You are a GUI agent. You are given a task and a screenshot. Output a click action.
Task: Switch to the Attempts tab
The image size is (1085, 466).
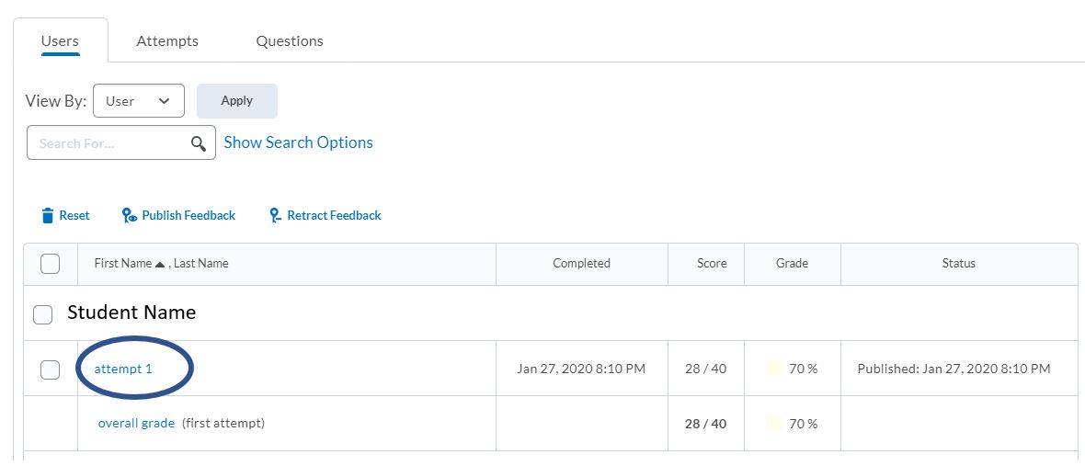point(167,41)
